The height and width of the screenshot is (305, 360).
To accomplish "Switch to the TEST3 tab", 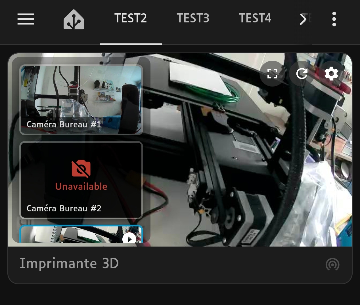I will pyautogui.click(x=193, y=18).
